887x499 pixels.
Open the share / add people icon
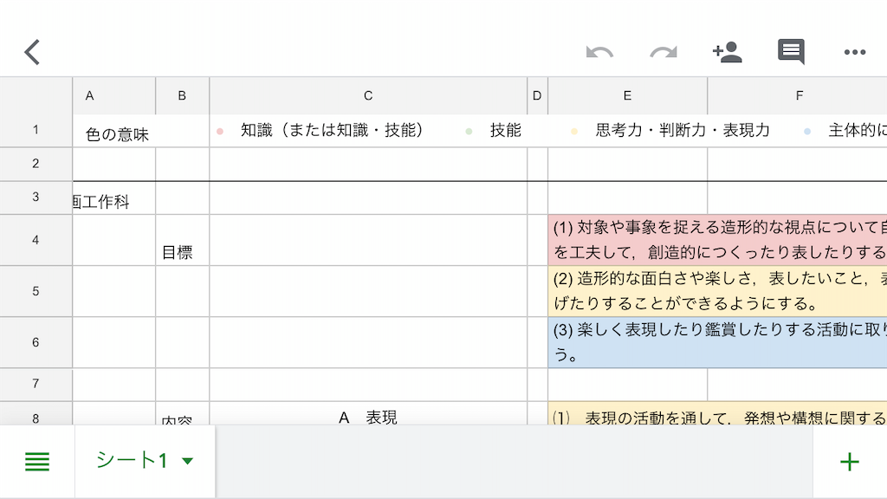(x=727, y=52)
